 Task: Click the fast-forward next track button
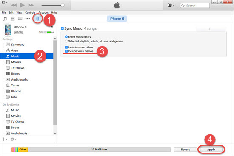31,6
